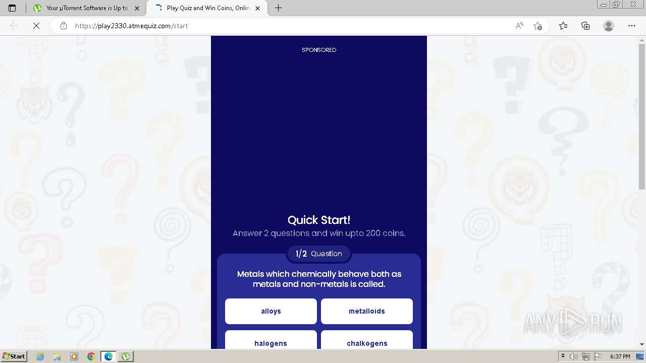Click the scrollbar down arrow
This screenshot has width=646, height=363.
(642, 344)
